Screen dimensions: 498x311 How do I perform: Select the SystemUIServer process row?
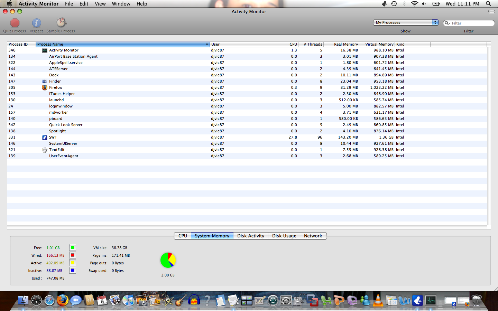click(247, 143)
